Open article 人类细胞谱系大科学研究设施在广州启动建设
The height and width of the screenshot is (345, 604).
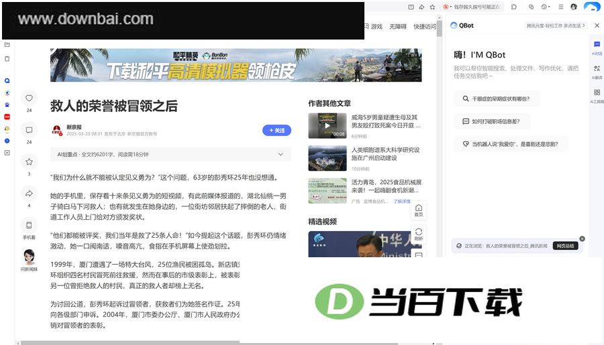point(386,154)
